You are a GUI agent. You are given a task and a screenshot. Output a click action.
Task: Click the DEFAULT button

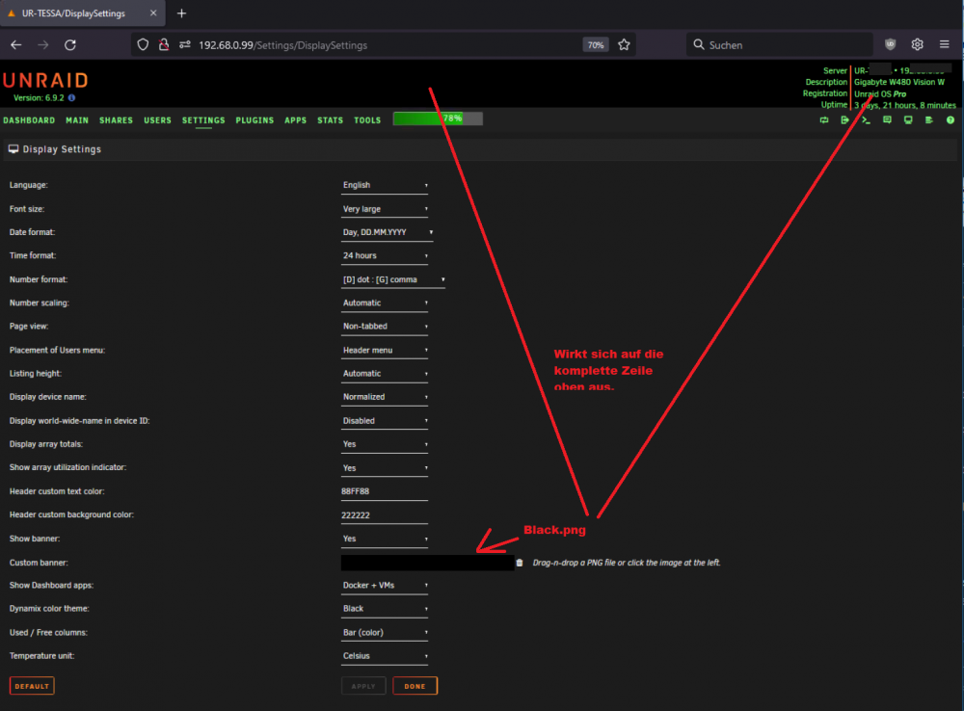[32, 686]
